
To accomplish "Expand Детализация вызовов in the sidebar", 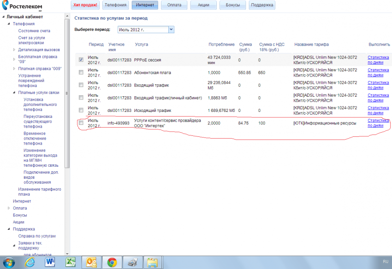I will [14, 50].
